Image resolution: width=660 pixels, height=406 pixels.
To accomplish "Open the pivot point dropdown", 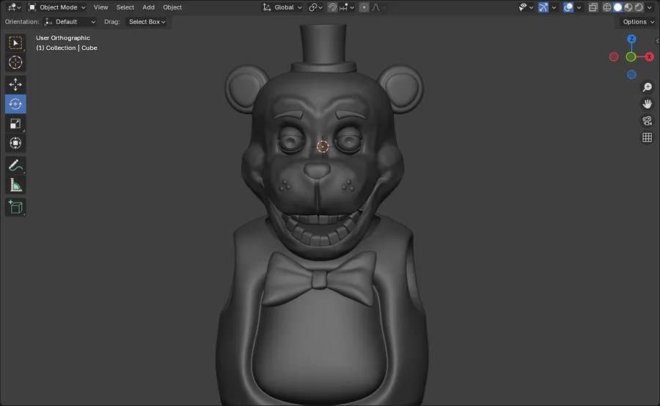I will click(315, 7).
